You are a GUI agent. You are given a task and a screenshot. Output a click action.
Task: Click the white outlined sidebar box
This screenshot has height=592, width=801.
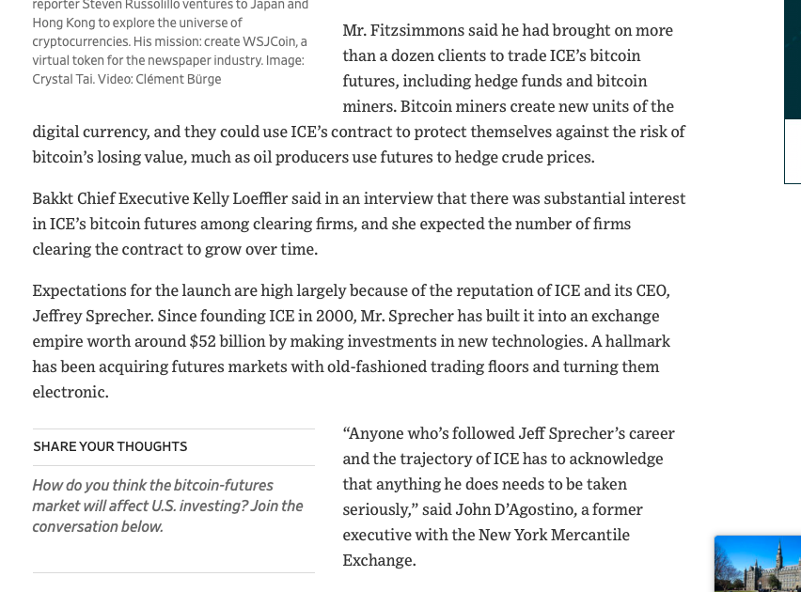point(793,151)
